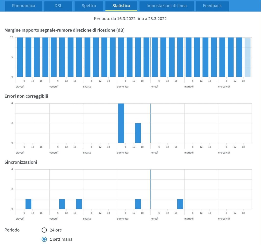Click the lunedì bar in Sincronizzazioni chart
Viewport: 261px width, 245px height.
point(180,204)
